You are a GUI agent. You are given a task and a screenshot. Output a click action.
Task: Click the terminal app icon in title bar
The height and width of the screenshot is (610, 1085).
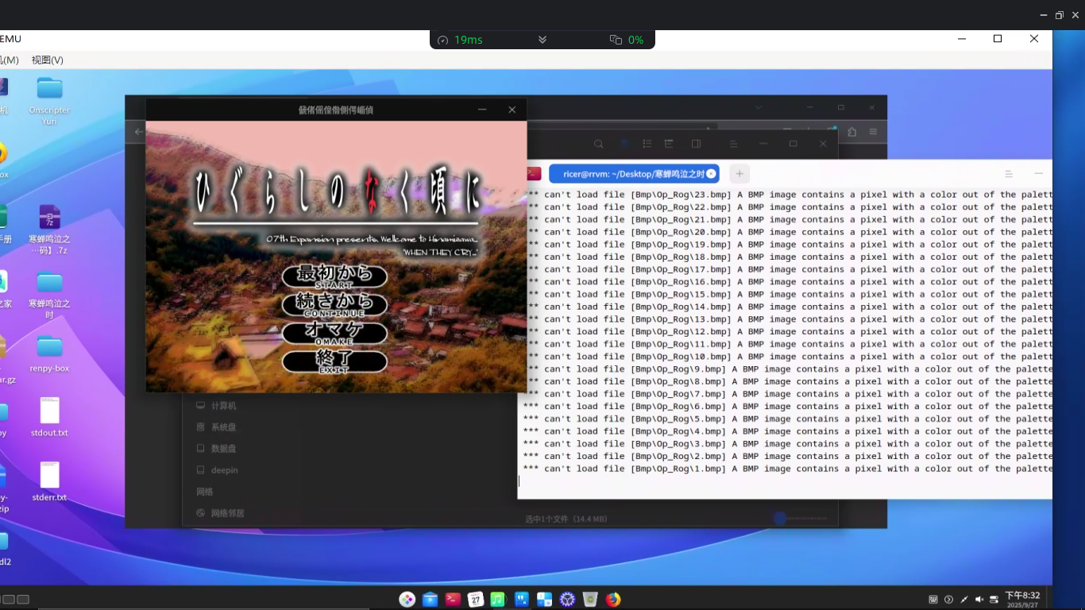click(534, 173)
